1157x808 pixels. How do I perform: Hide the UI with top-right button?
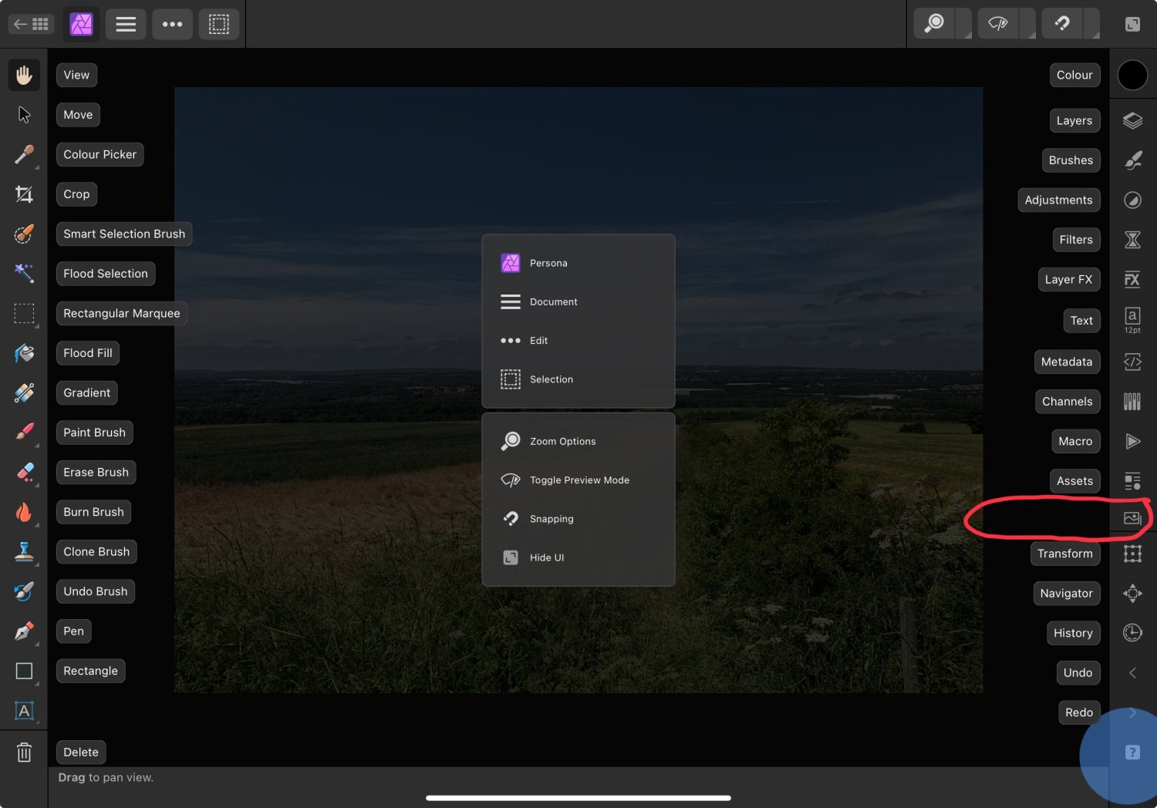1132,24
